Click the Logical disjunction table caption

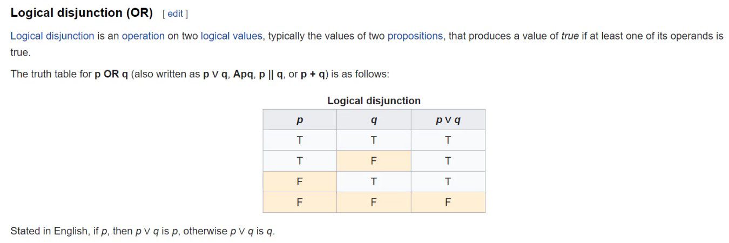tap(374, 100)
